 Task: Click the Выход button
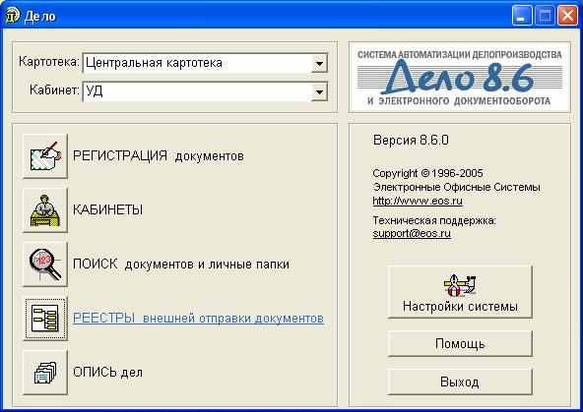coord(460,382)
